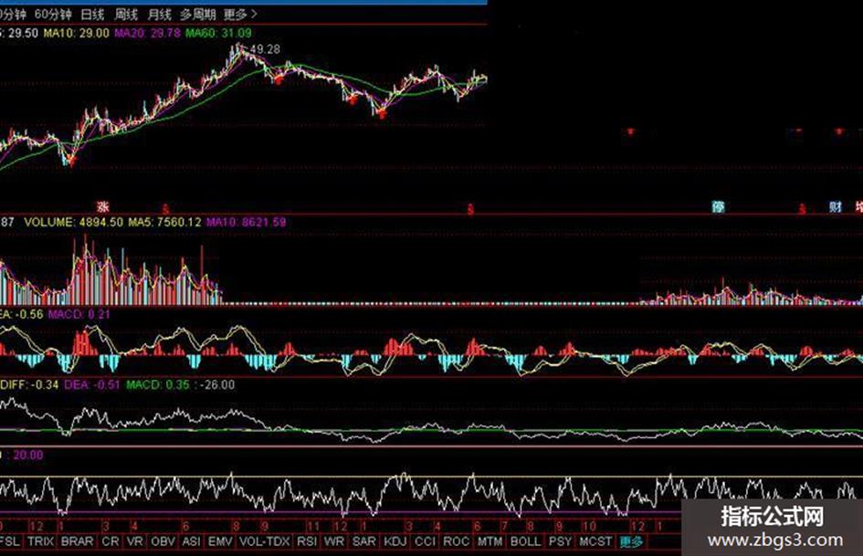The height and width of the screenshot is (556, 863).
Task: Click the DIFF: -0.34 readout
Action: coord(30,384)
